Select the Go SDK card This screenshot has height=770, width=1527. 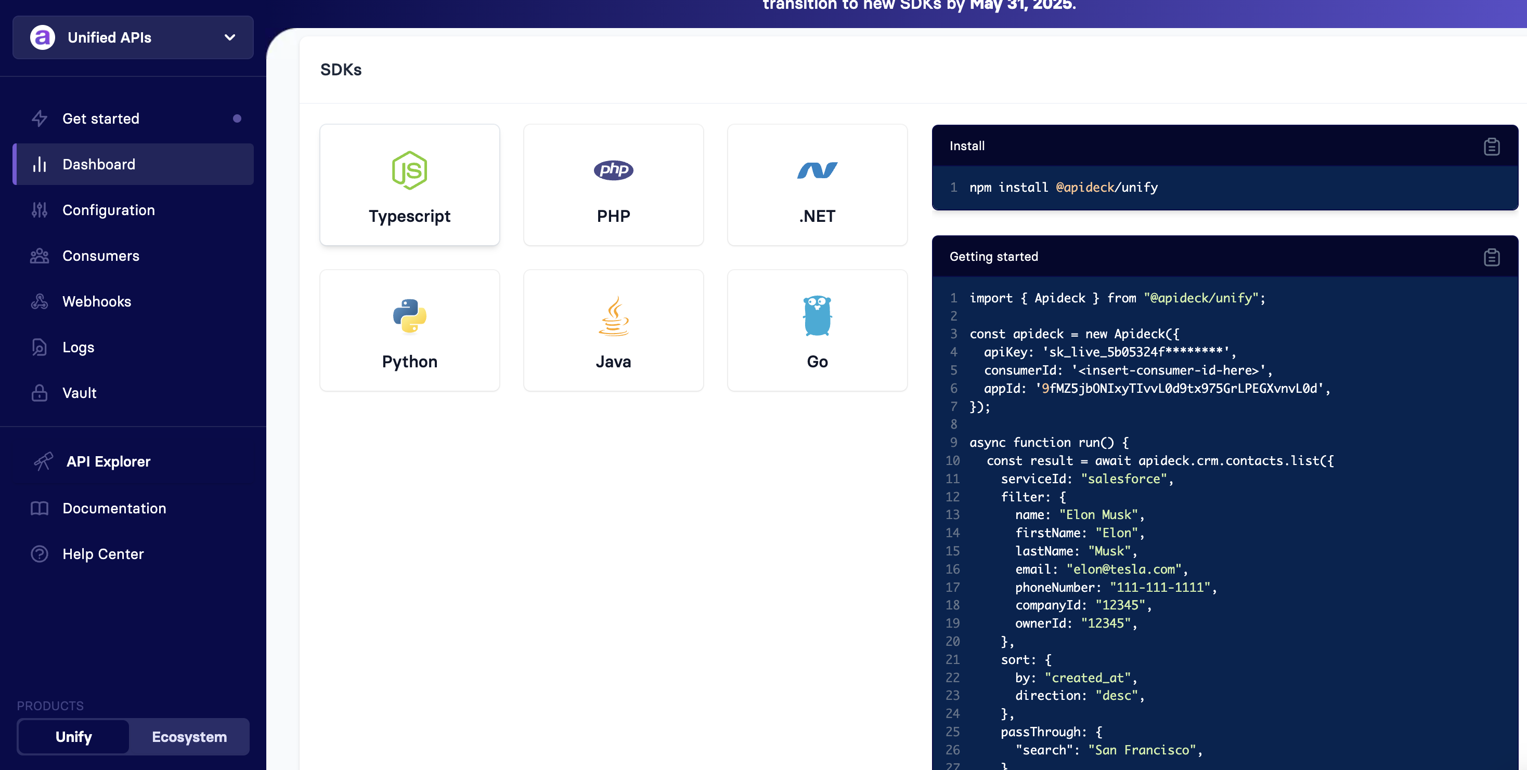tap(817, 330)
